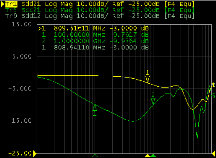Click yellow start-frequency triangle at bottom left
This screenshot has width=216, height=158.
(x=35, y=153)
